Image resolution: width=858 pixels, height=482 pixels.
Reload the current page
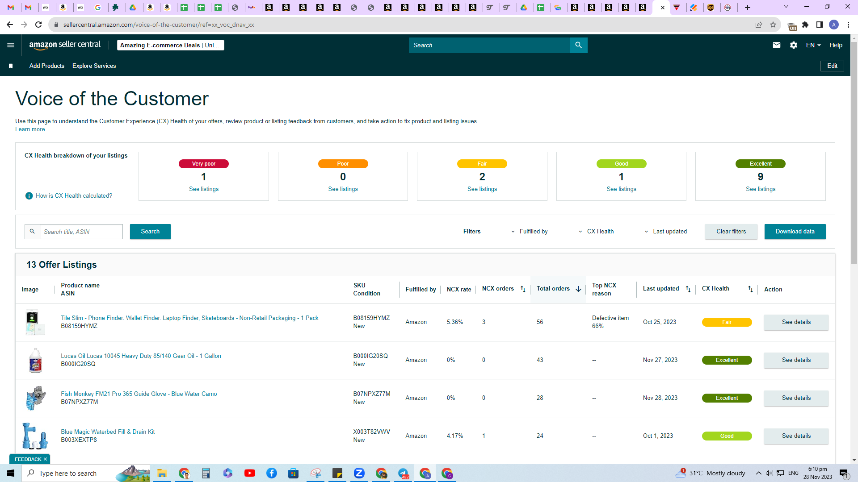tap(38, 25)
